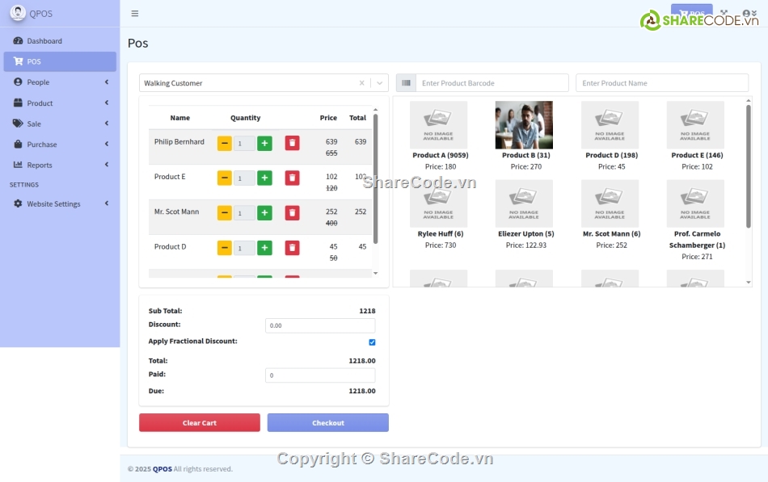This screenshot has width=768, height=482.
Task: Click the Checkout button
Action: tap(328, 421)
